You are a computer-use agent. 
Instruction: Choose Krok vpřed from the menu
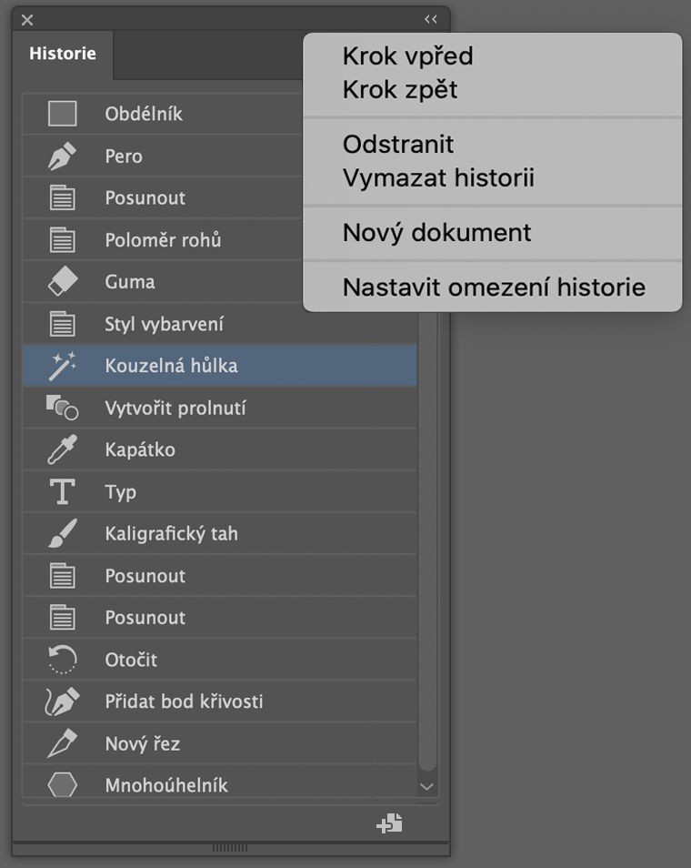tap(407, 56)
